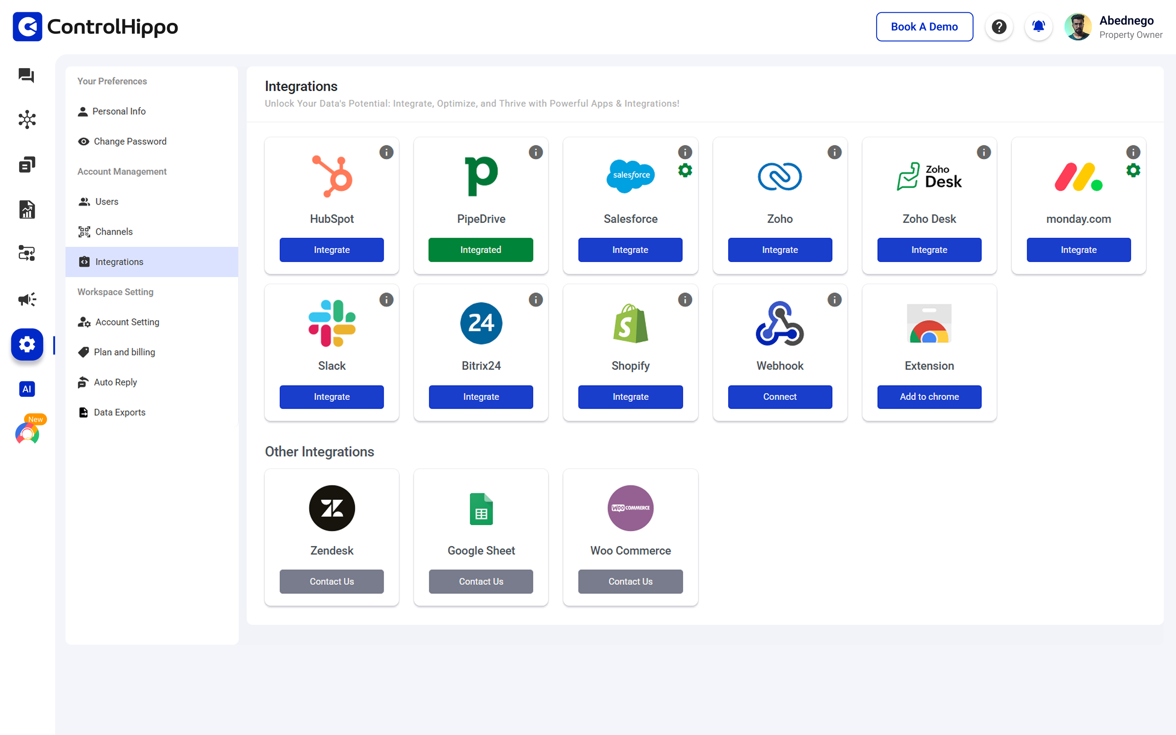Click Add to chrome for the Extension
Image resolution: width=1176 pixels, height=735 pixels.
(929, 396)
